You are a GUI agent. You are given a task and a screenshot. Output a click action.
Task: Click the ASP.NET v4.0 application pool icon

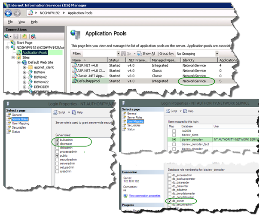coord(74,65)
